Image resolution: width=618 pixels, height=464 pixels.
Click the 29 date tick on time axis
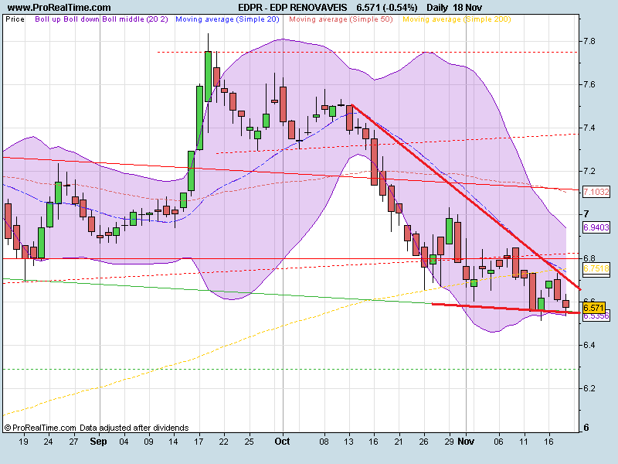pos(450,441)
